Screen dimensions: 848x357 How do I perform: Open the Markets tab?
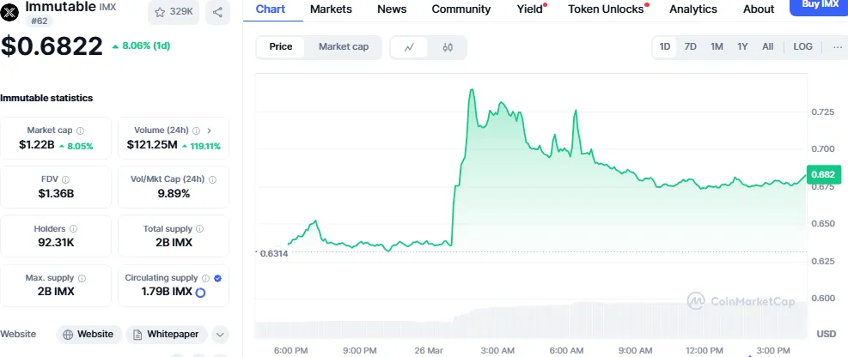click(x=331, y=9)
